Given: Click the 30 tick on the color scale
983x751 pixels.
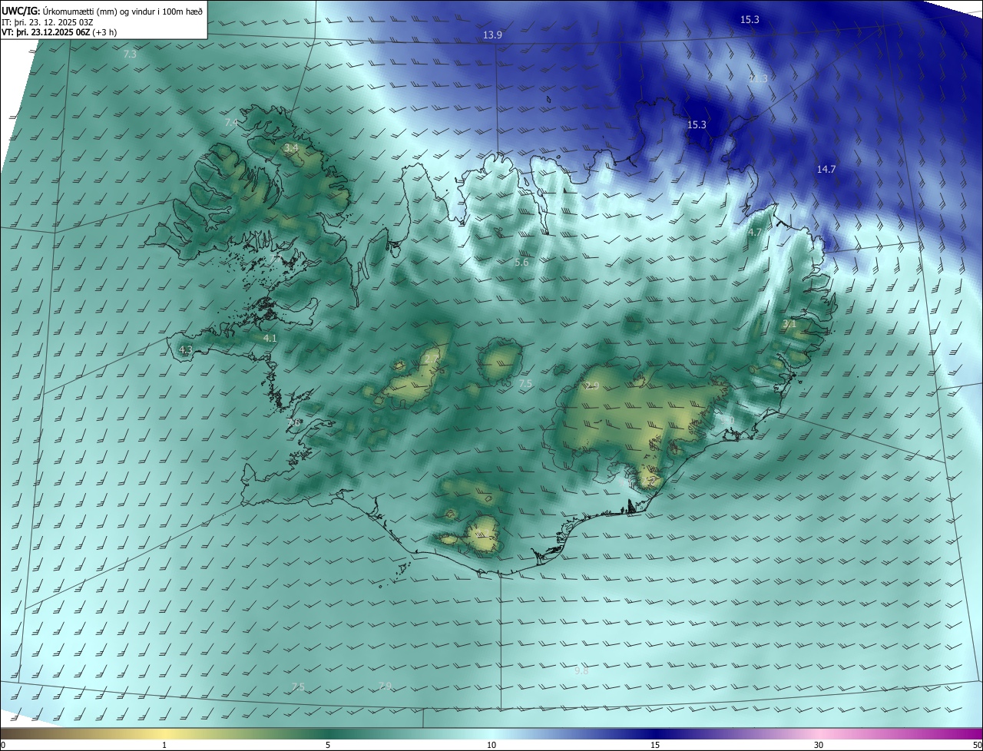Looking at the screenshot, I should [x=819, y=745].
